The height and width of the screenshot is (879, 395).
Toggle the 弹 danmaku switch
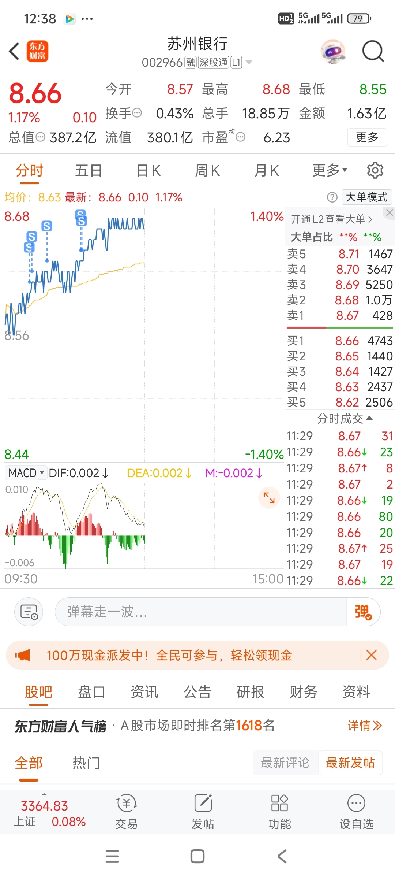click(x=363, y=612)
